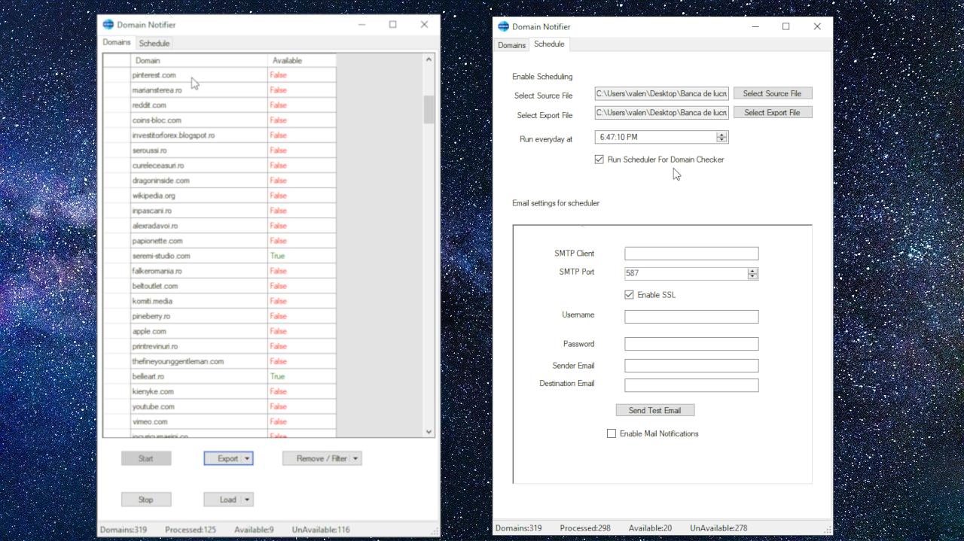Click the vertical scrollbar thumb of the domain list

pos(428,109)
